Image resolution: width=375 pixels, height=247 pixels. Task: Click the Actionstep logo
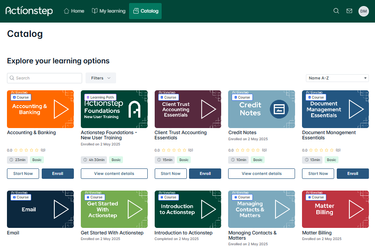(x=29, y=11)
